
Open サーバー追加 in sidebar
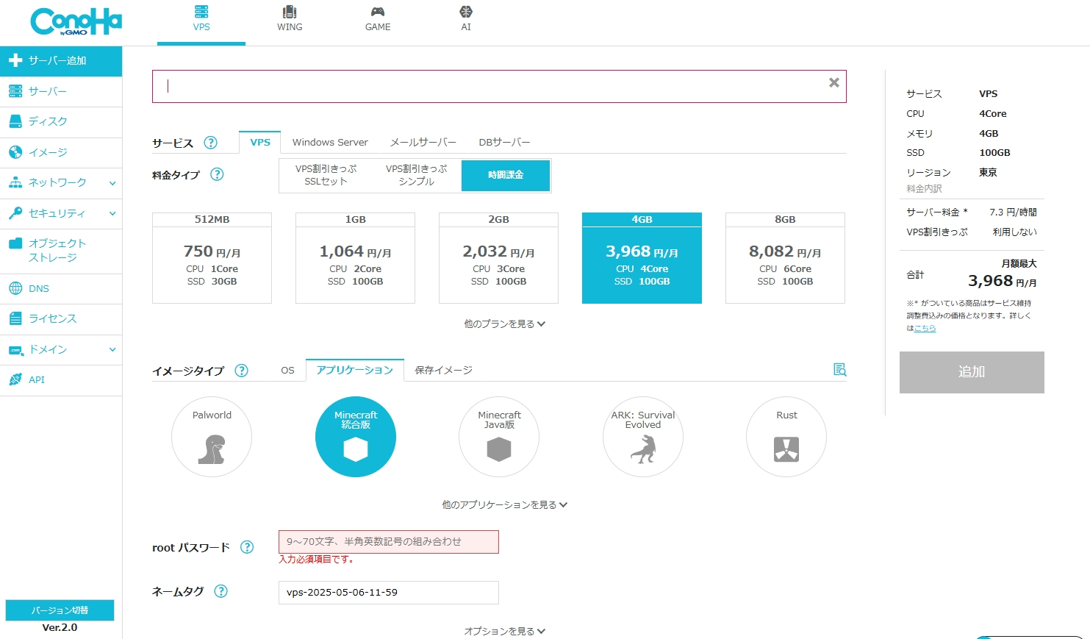tap(61, 61)
